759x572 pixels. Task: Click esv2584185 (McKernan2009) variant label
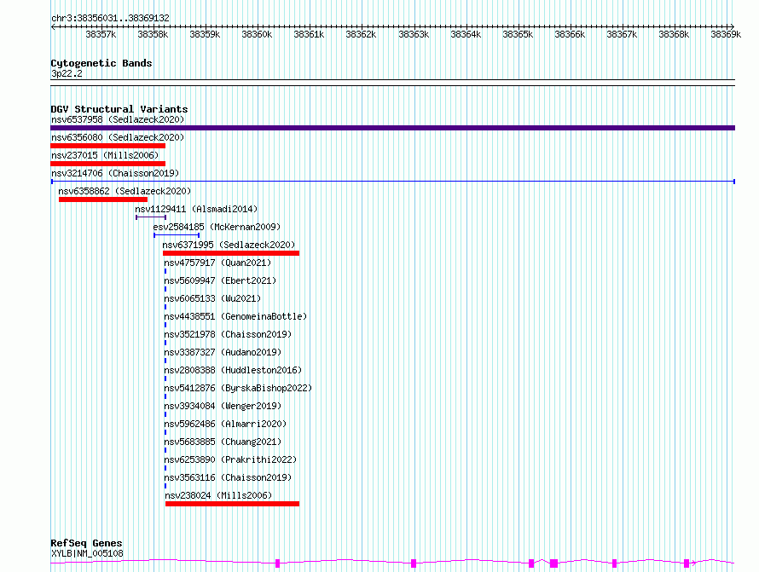coord(217,227)
